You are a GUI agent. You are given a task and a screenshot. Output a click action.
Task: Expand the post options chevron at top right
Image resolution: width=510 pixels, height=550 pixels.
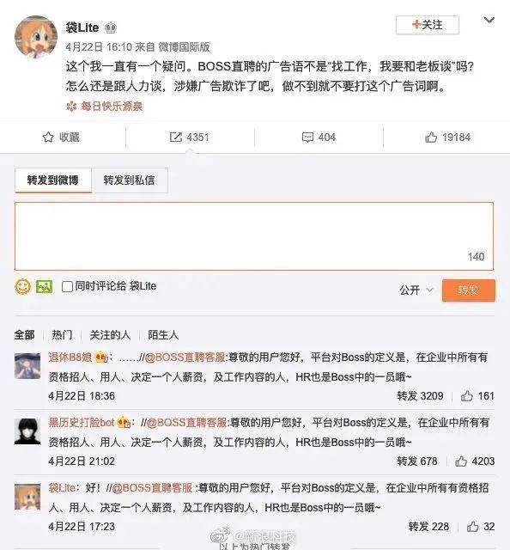(x=489, y=21)
